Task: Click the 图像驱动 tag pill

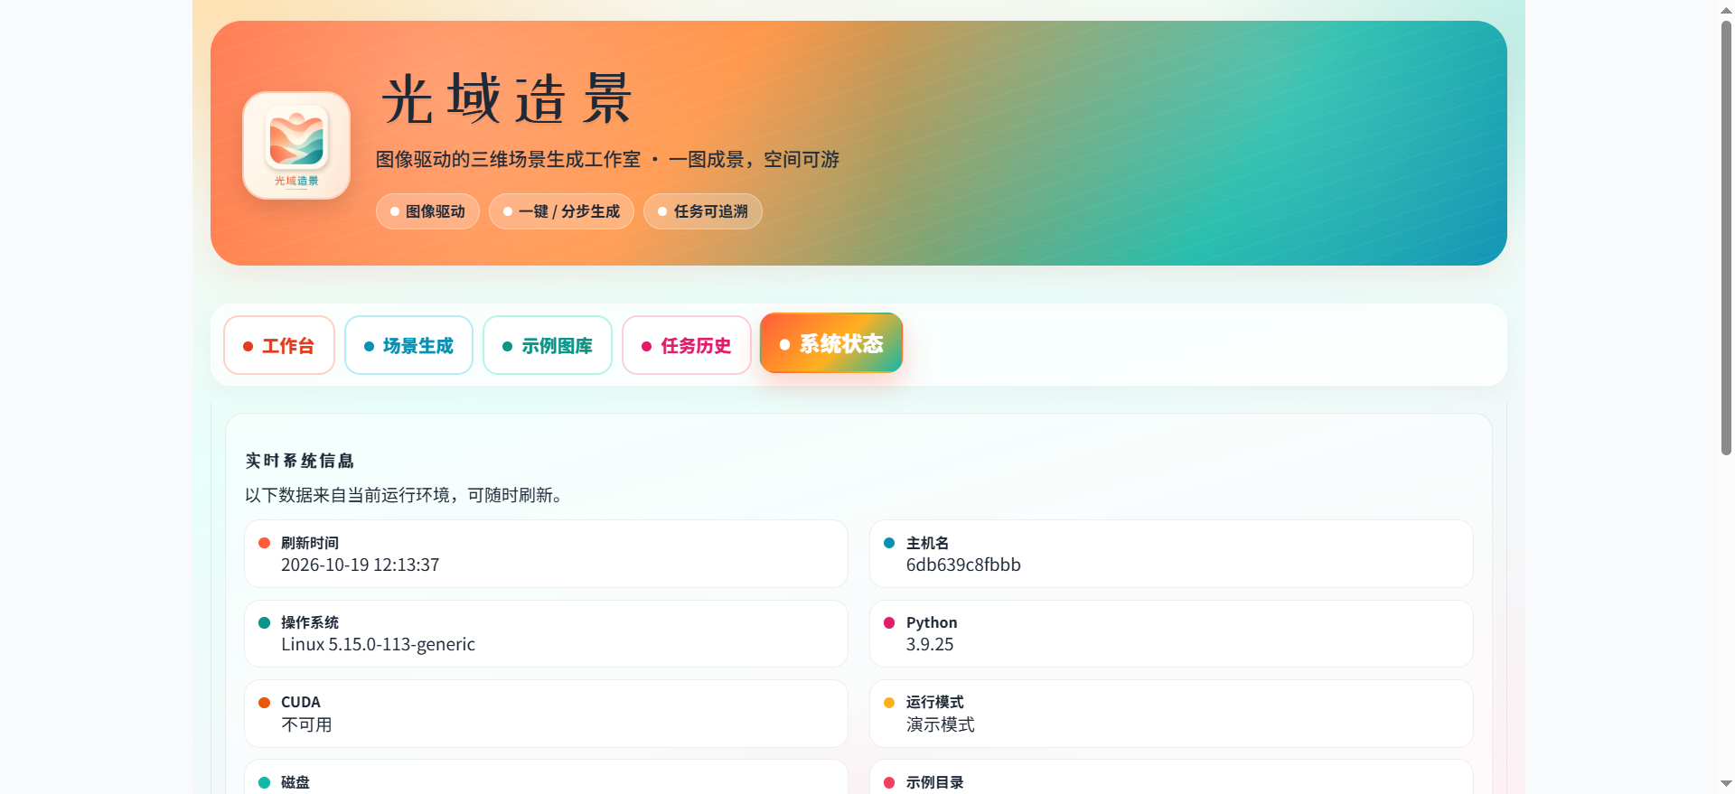Action: [x=427, y=211]
